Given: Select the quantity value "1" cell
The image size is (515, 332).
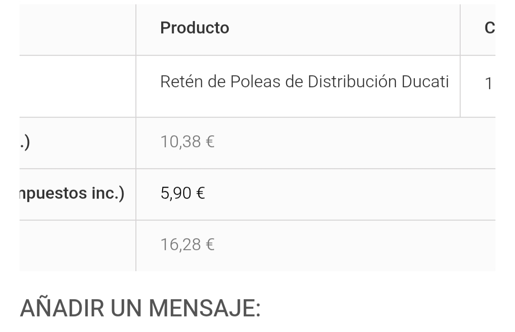Looking at the screenshot, I should 488,83.
